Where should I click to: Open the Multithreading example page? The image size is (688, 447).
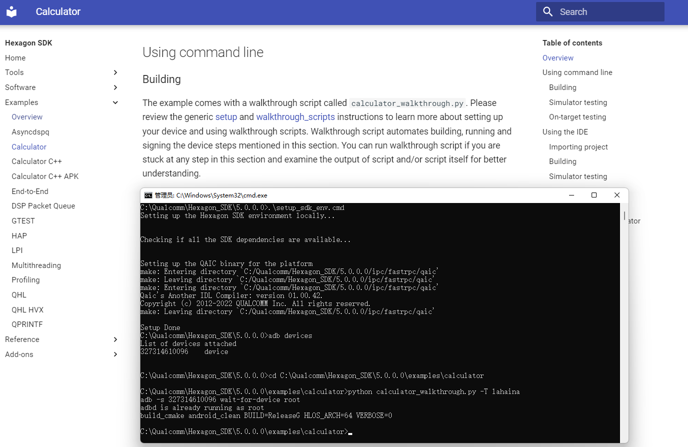tap(36, 265)
